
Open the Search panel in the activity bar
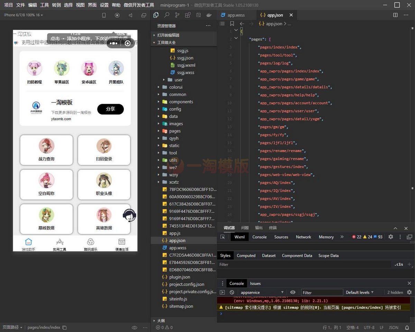click(x=167, y=15)
